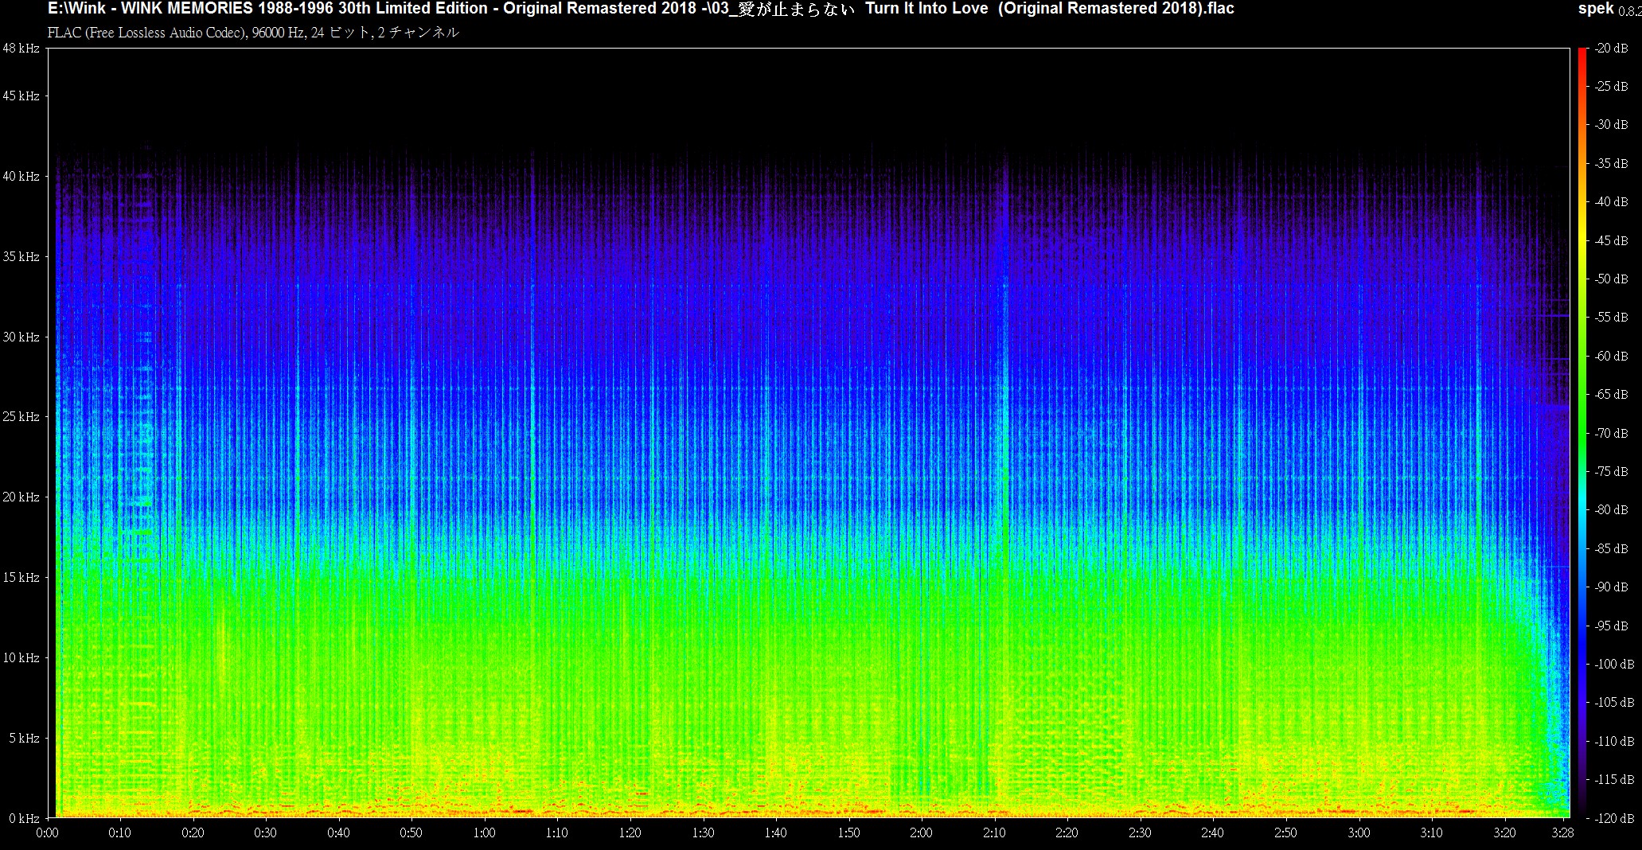The height and width of the screenshot is (850, 1642).
Task: Select the 3:28 end time label
Action: pos(1563,833)
